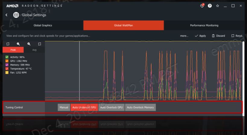Click the square graph icon above Avg

click(40, 44)
